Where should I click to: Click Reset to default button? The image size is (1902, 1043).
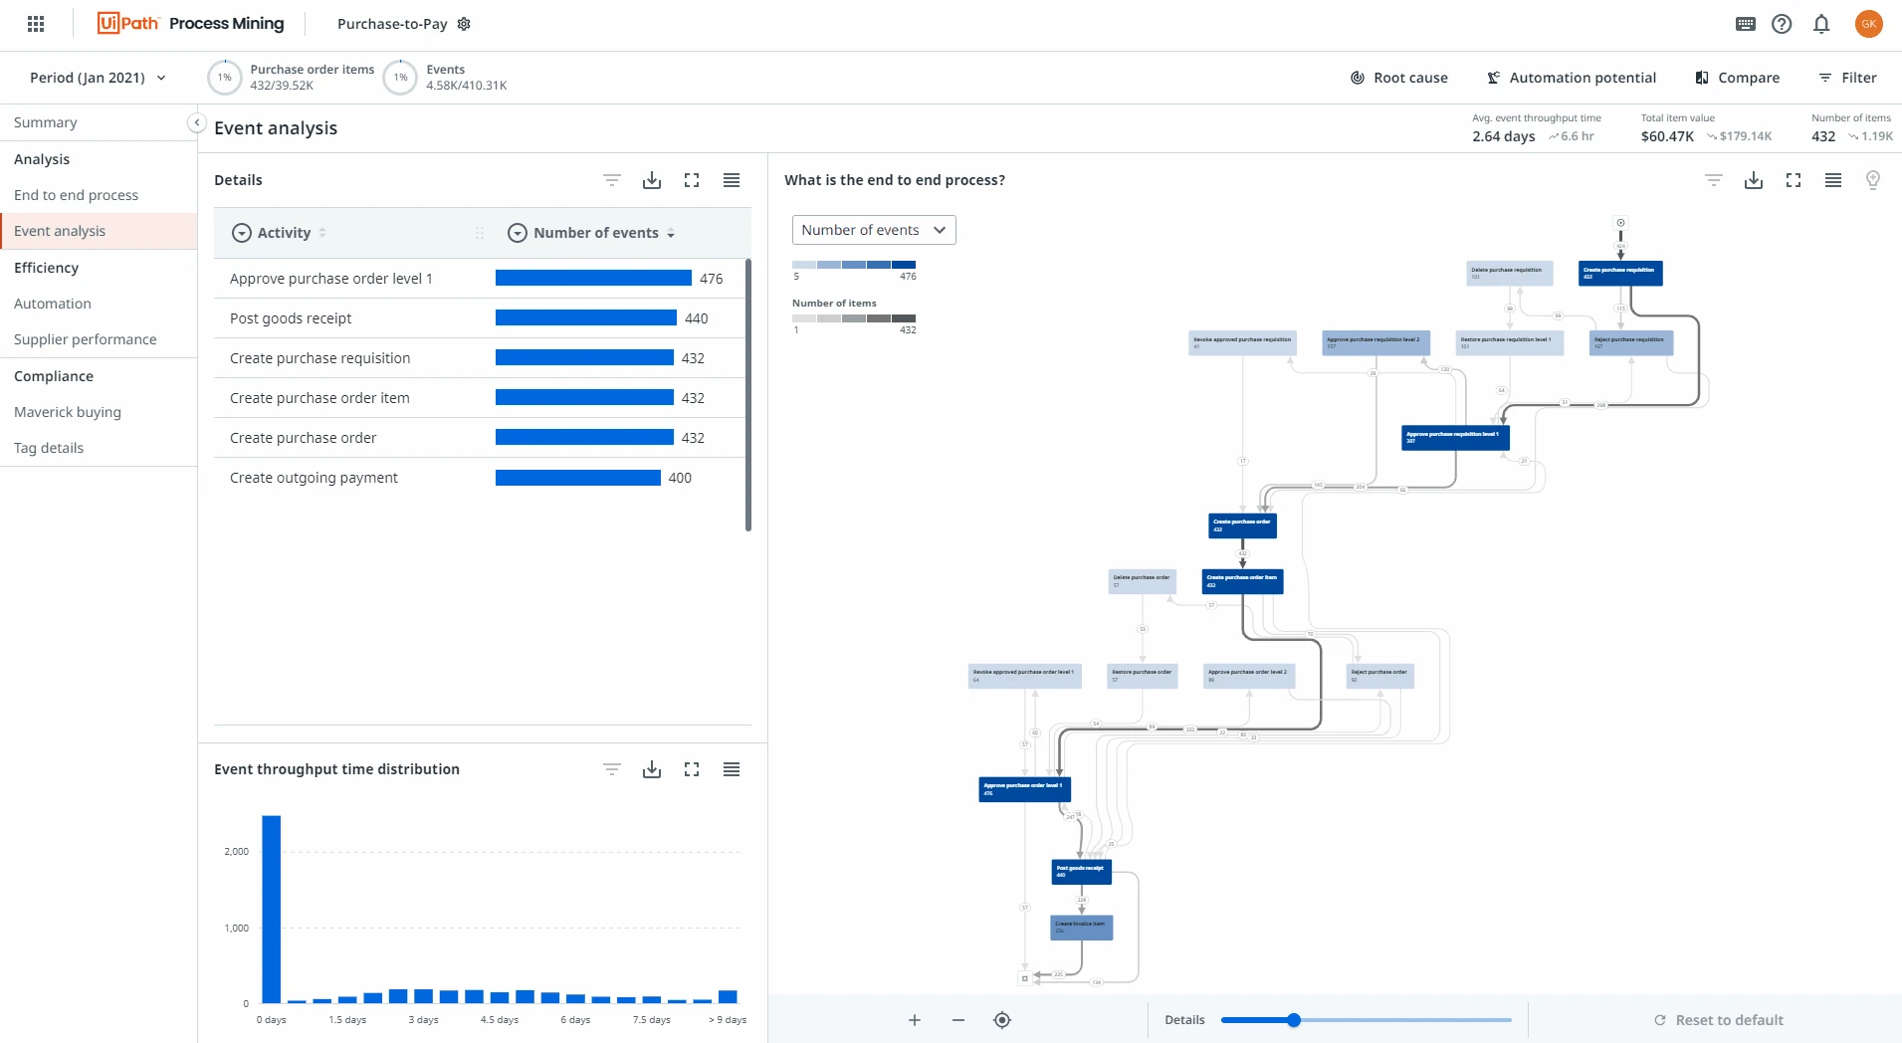coord(1719,1020)
